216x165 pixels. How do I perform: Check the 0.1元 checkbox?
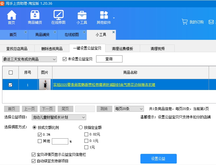click(86, 141)
